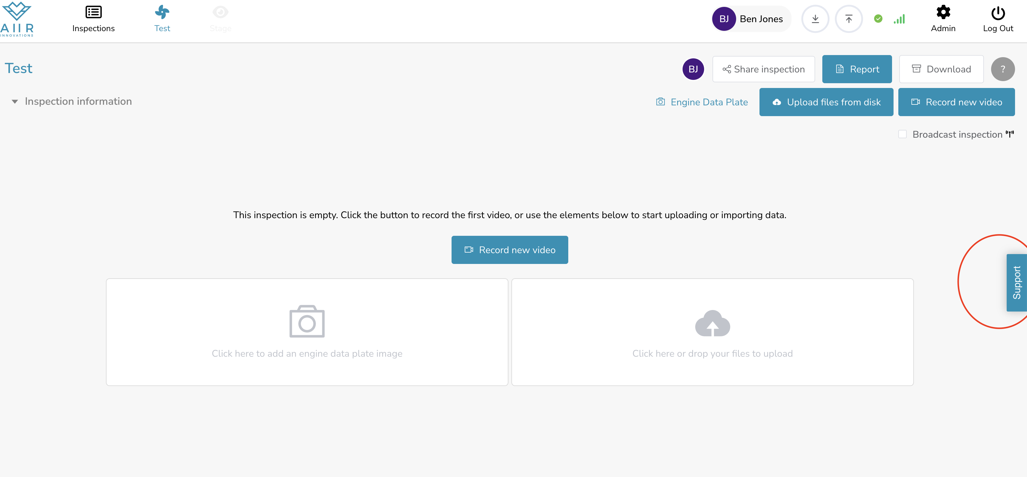
Task: Open the Support side tab
Action: point(1016,282)
